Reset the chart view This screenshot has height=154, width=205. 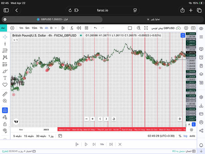(x=114, y=119)
